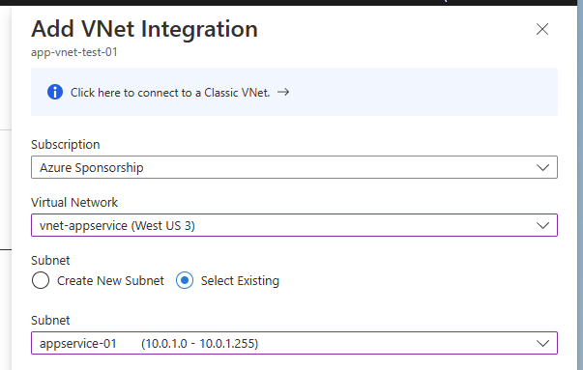Click the Select Existing label text
The image size is (583, 370).
[x=240, y=281]
